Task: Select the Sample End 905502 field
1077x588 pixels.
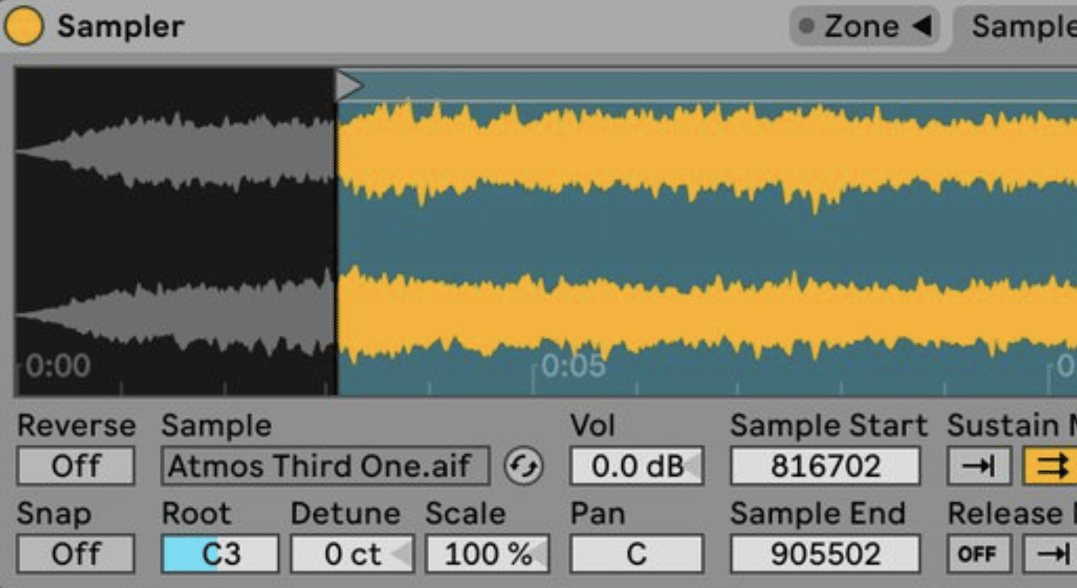Action: point(825,553)
